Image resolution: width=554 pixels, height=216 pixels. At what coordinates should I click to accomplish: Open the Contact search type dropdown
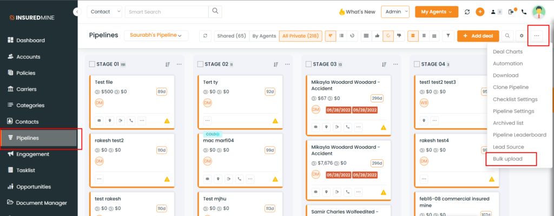(x=104, y=12)
